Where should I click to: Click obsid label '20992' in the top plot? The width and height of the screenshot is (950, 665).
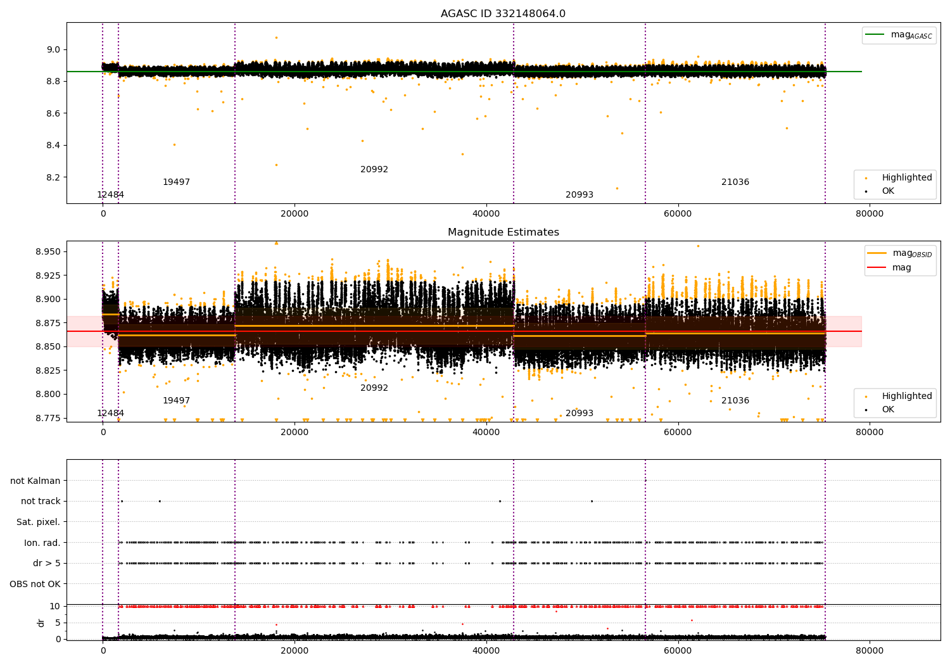coord(374,170)
